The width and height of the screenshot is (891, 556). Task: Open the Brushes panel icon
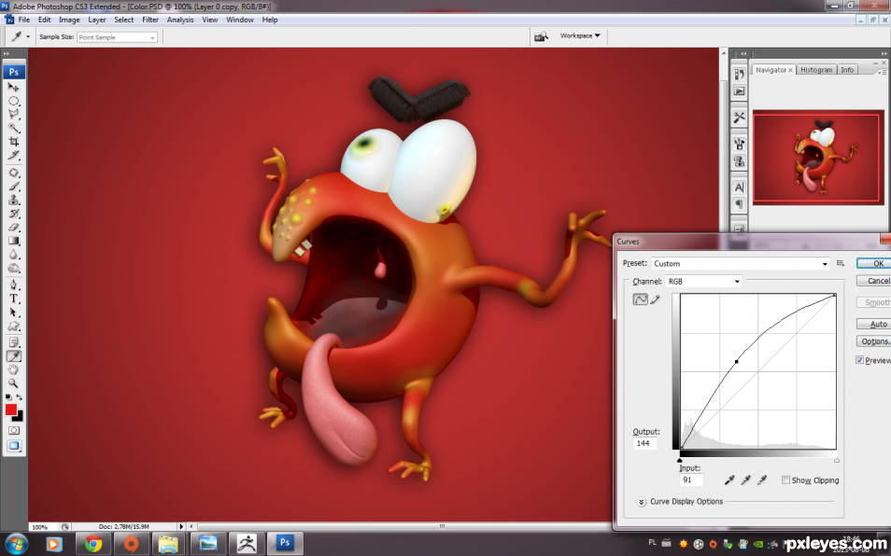(739, 144)
